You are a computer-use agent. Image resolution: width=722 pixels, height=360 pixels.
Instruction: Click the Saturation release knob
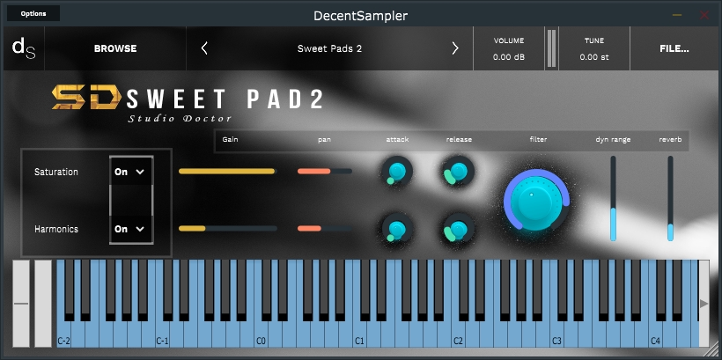click(458, 172)
